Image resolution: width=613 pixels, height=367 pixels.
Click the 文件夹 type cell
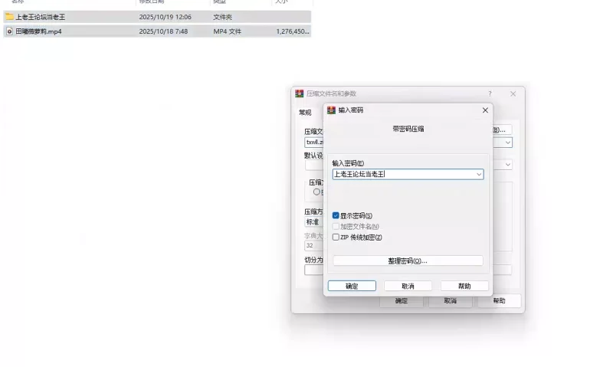222,17
